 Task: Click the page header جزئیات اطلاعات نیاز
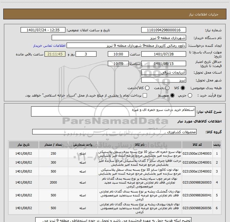point(204,14)
